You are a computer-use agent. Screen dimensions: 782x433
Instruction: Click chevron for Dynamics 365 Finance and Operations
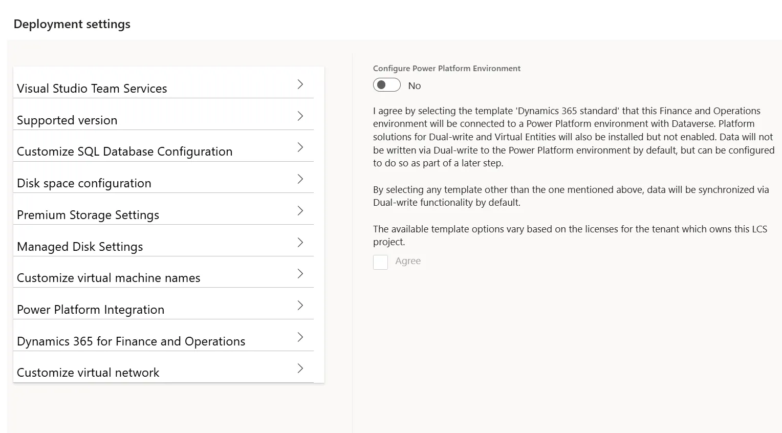pyautogui.click(x=300, y=337)
